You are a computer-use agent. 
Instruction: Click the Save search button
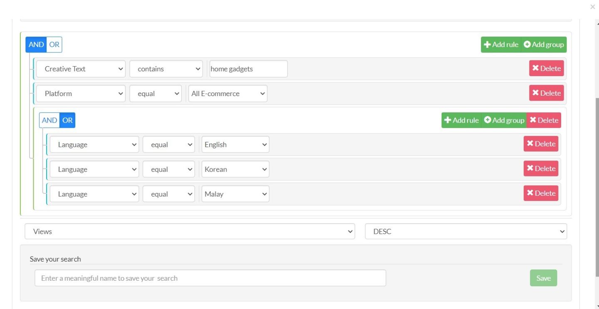point(543,278)
